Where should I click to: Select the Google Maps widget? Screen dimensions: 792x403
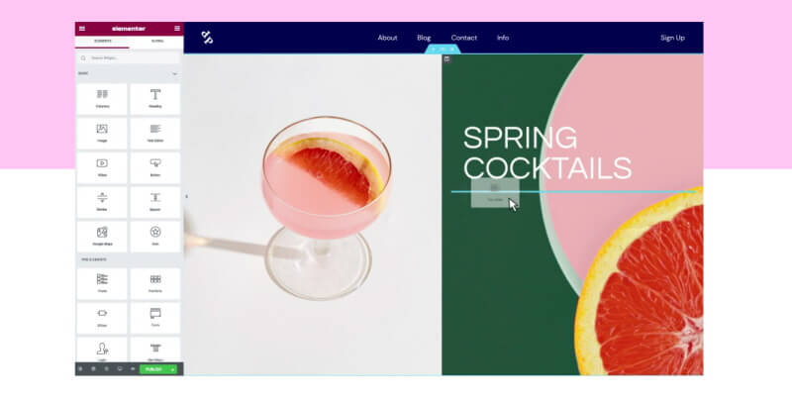pos(102,237)
